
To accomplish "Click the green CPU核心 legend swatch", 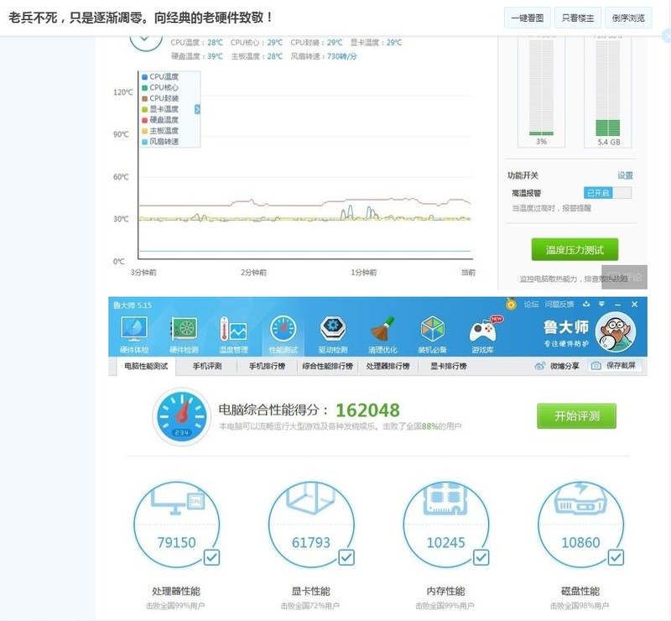I will point(144,88).
